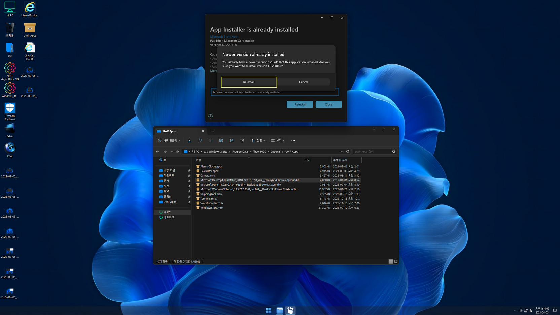Click the volume icon in system tray
The height and width of the screenshot is (315, 560).
coord(520,311)
